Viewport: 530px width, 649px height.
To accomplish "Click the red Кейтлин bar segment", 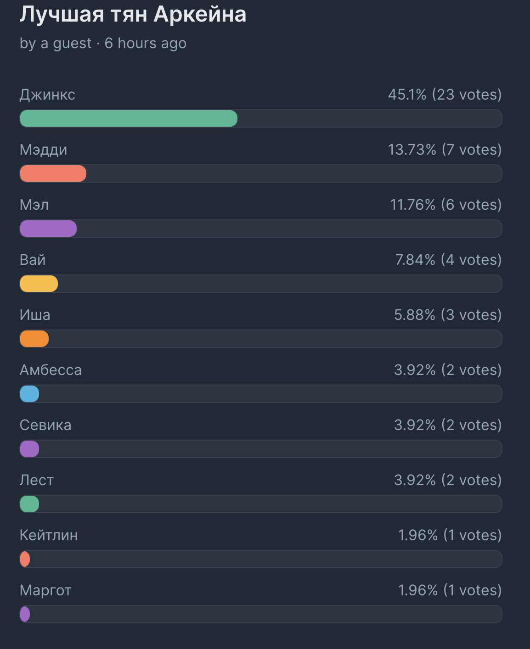I will pyautogui.click(x=25, y=559).
